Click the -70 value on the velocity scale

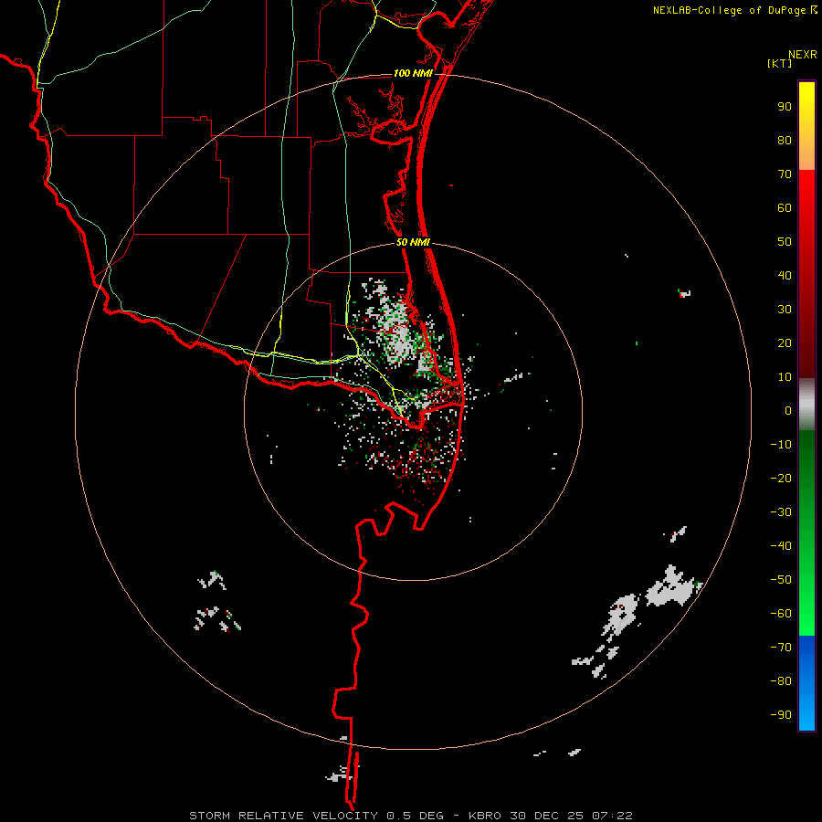pyautogui.click(x=781, y=648)
